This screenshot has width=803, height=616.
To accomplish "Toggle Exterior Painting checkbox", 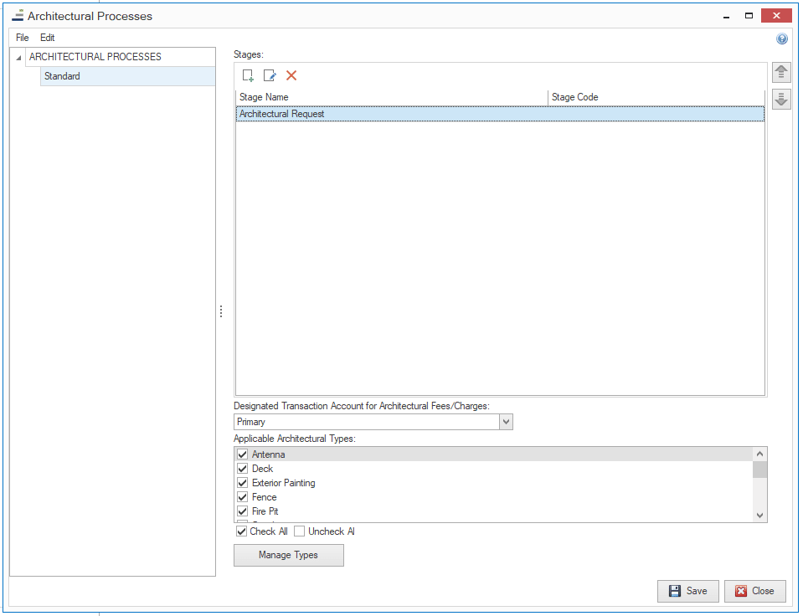I will (x=242, y=483).
